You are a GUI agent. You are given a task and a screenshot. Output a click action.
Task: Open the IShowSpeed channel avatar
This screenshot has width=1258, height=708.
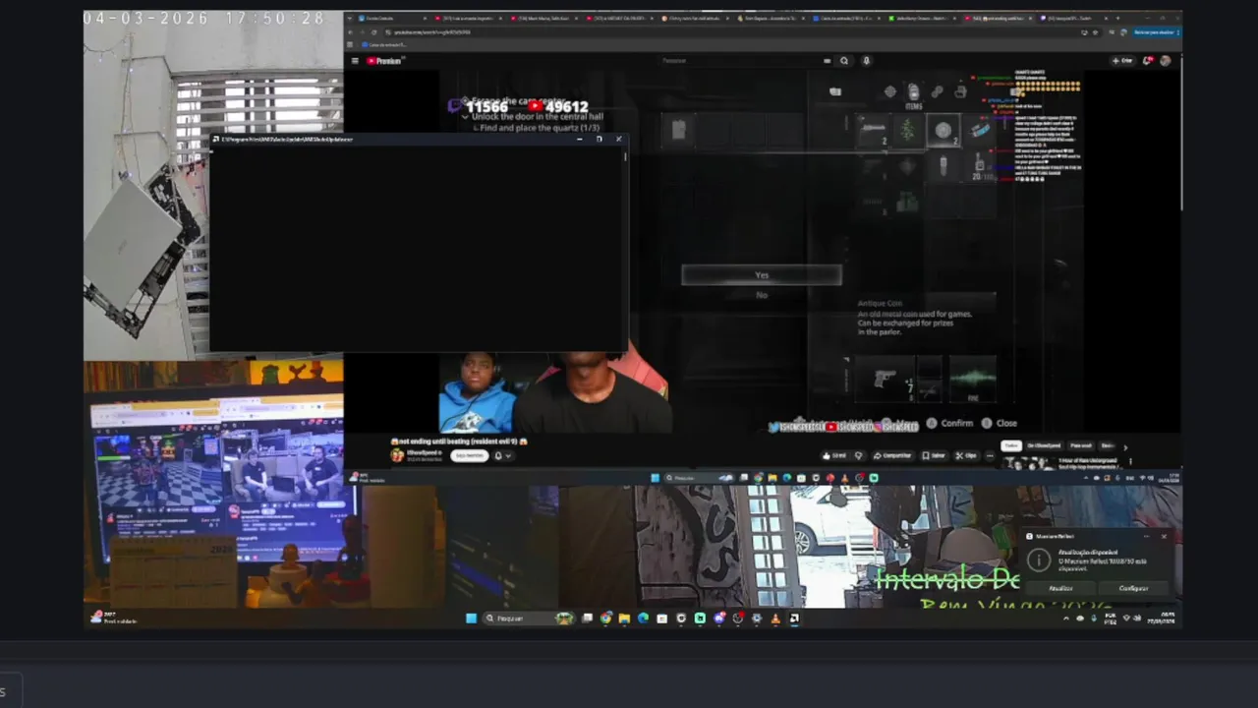point(397,455)
